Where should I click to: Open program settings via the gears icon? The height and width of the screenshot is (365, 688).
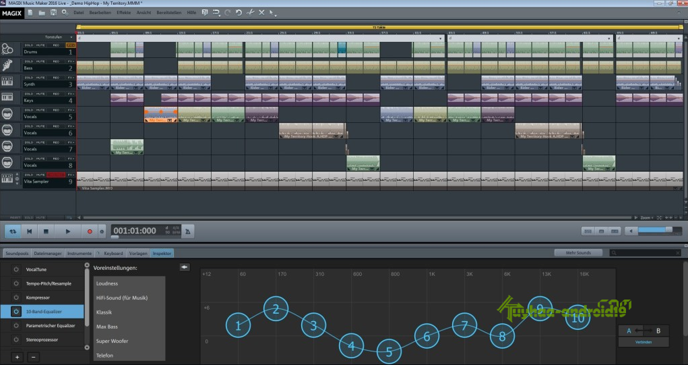(x=65, y=13)
